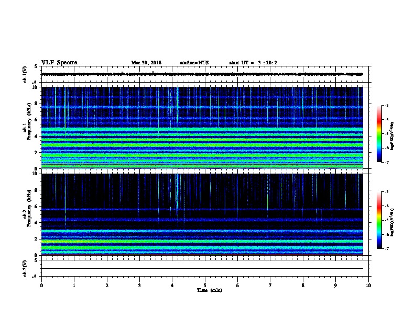Click the "-7" label on ch.2 color scale
The height and width of the screenshot is (320, 415).
tap(386, 248)
